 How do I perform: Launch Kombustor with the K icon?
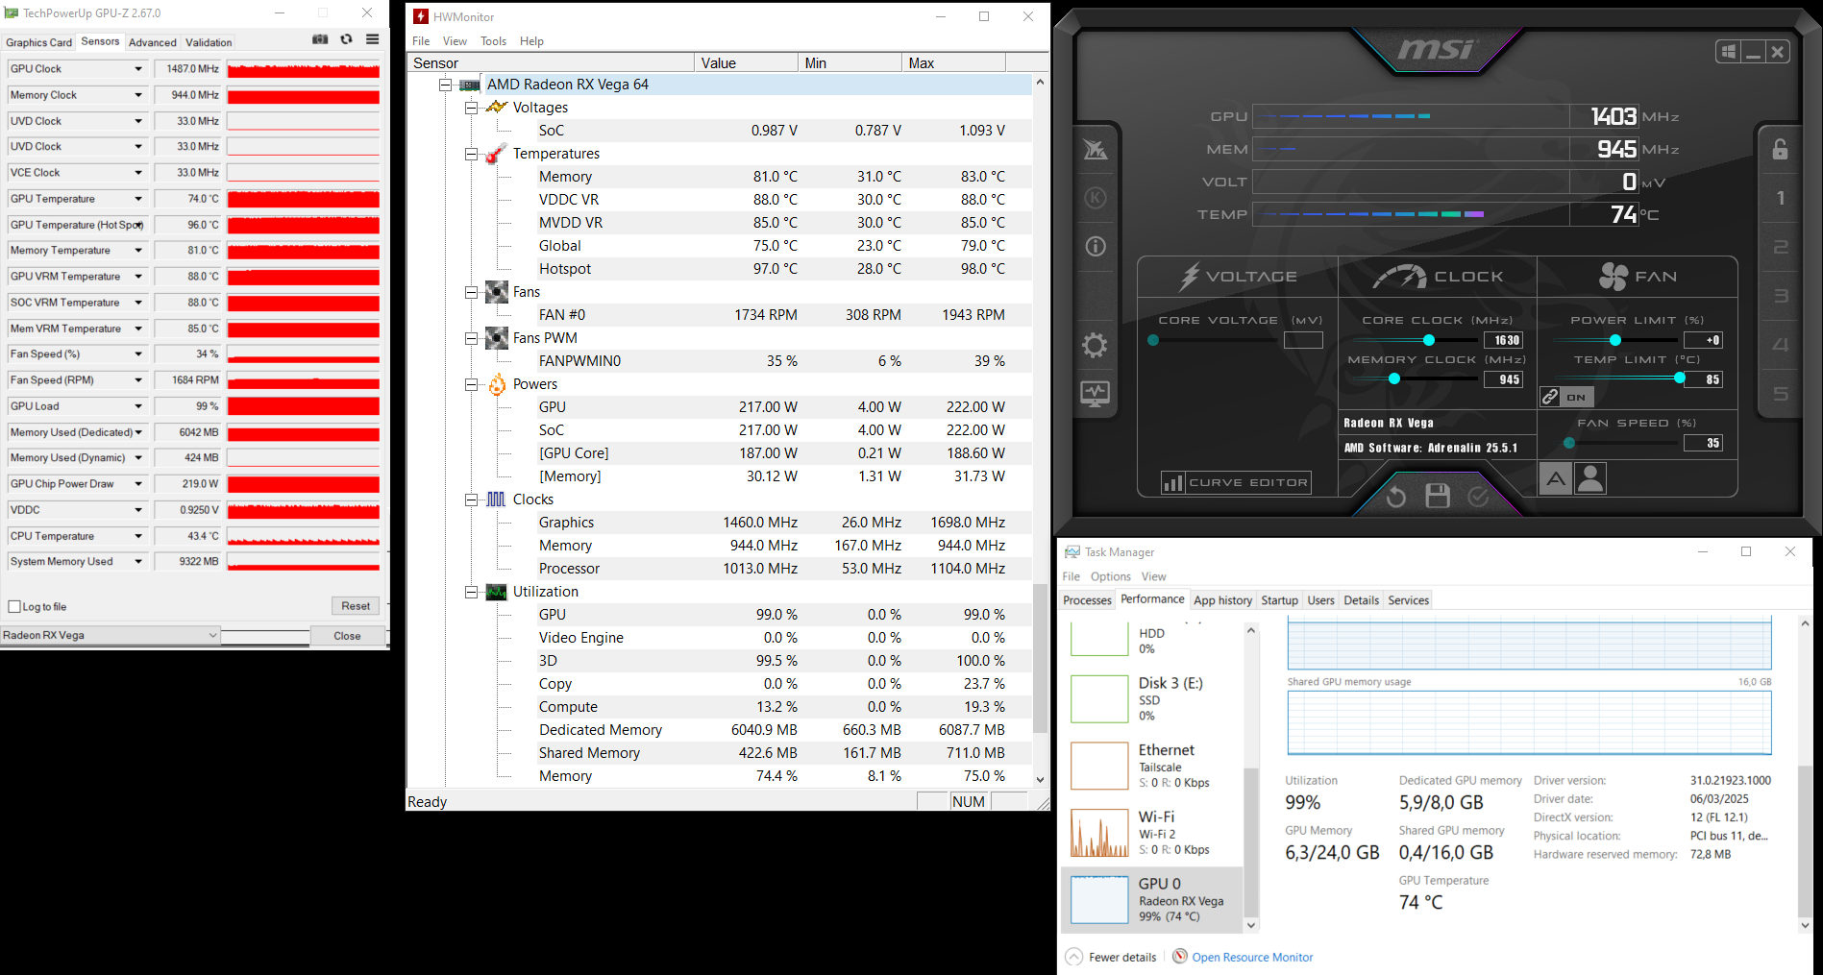[x=1096, y=198]
